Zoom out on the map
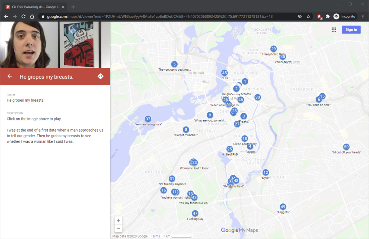Screen dimensions: 369x239 point(118,228)
